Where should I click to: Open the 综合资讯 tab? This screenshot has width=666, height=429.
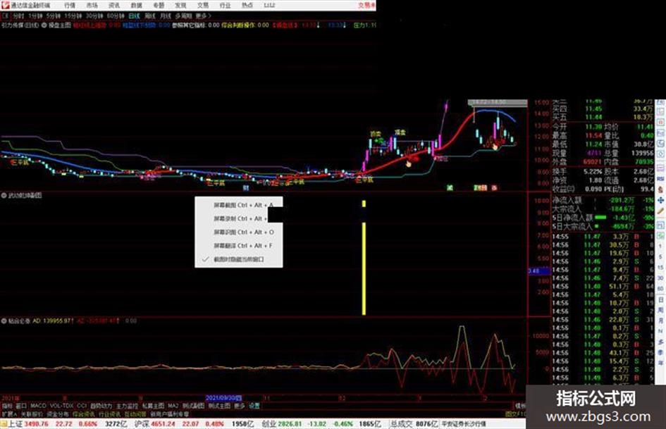pos(84,414)
